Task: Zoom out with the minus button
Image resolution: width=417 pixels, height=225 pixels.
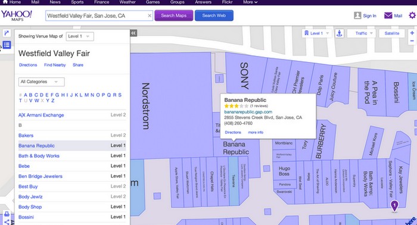Action: coord(412,41)
